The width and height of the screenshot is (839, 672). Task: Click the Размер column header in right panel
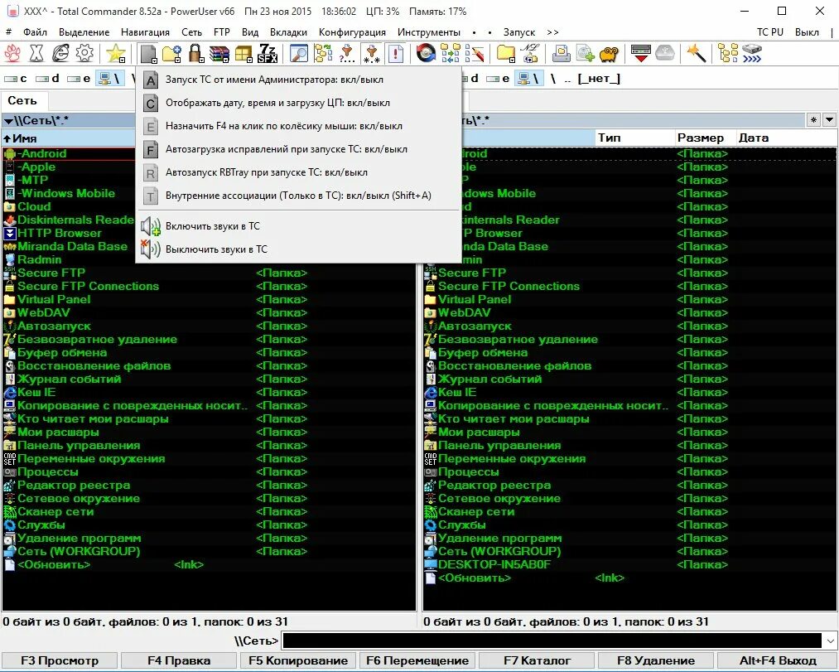tap(705, 138)
